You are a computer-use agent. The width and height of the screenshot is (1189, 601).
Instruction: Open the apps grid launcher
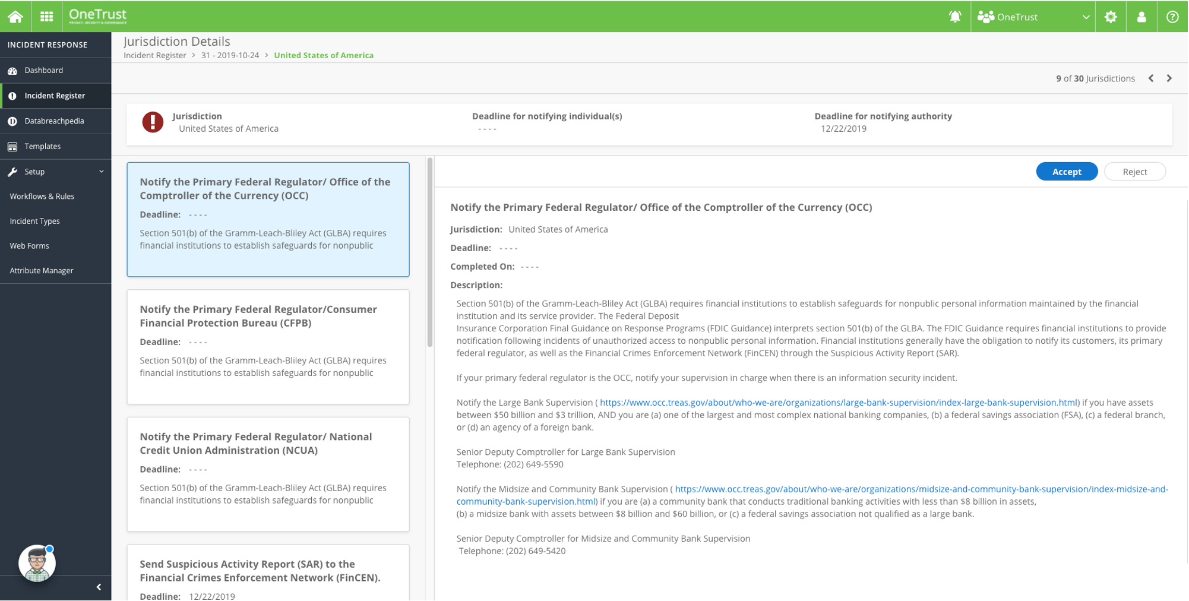(x=47, y=17)
